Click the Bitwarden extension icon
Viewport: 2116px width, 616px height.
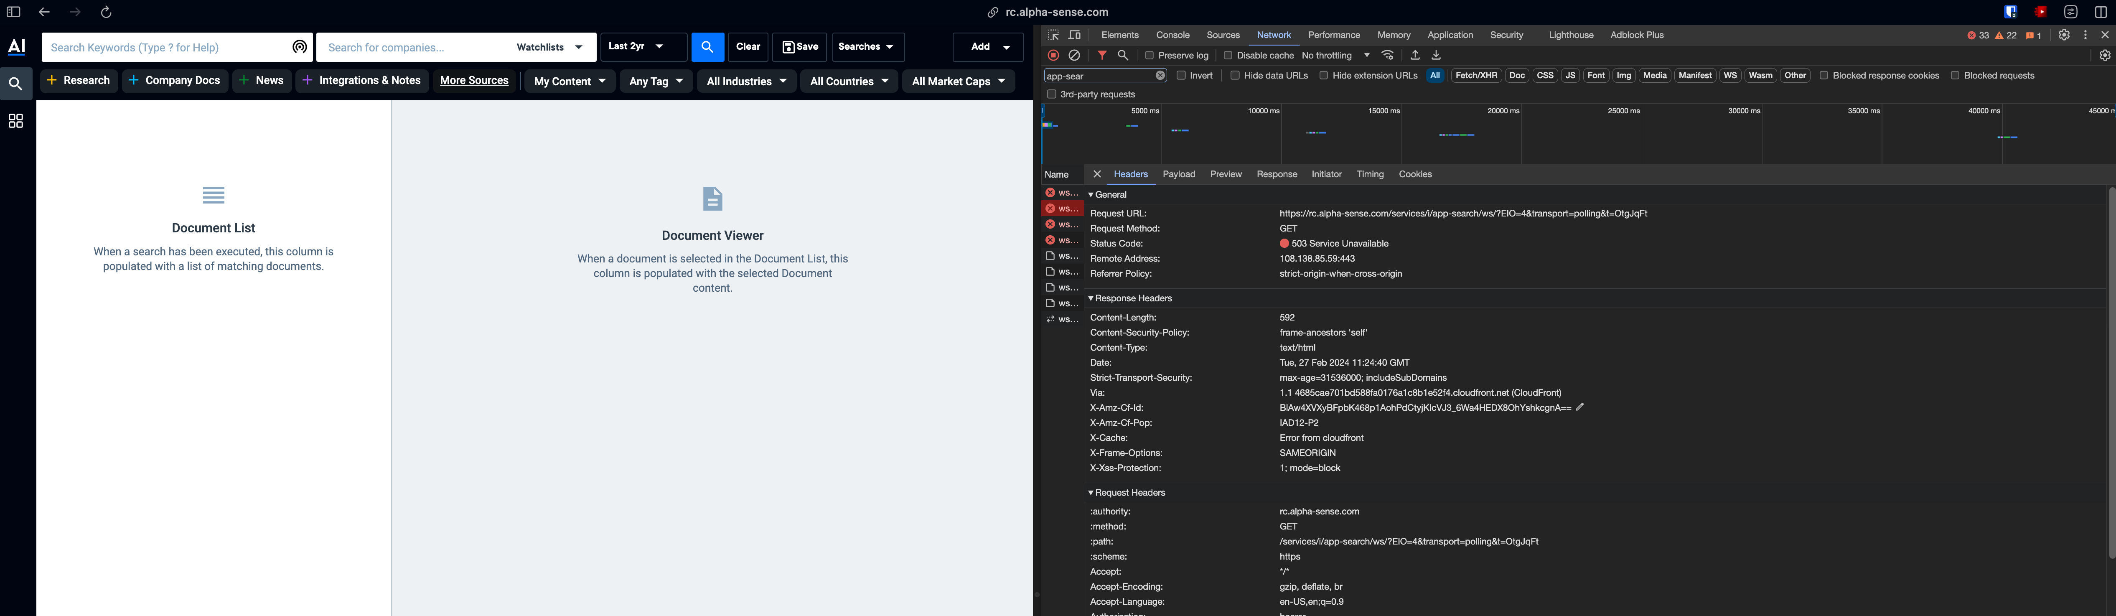coord(2010,12)
